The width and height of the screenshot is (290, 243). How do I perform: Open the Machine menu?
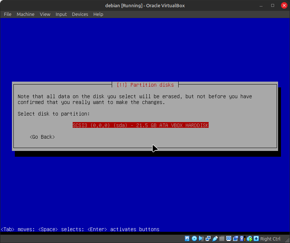click(x=25, y=14)
